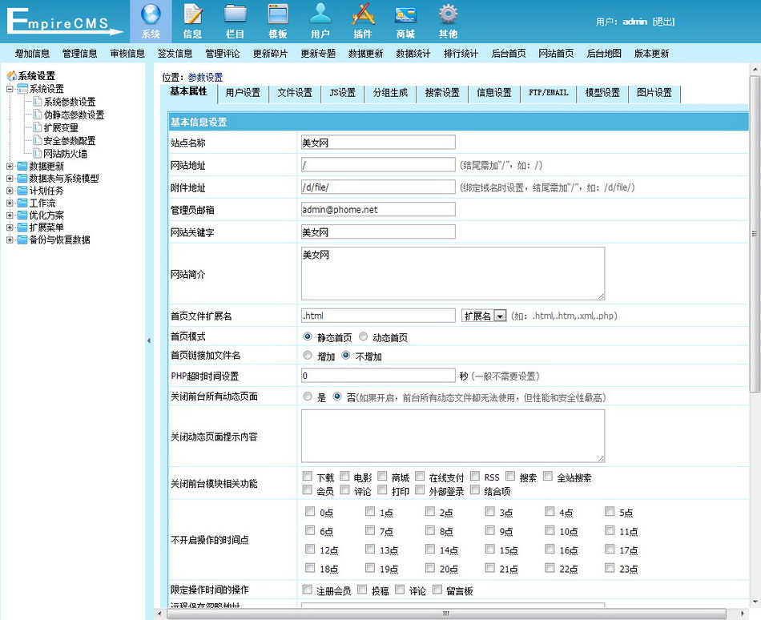Select 是 for 关闭前台所有动态页面
761x620 pixels.
(308, 397)
